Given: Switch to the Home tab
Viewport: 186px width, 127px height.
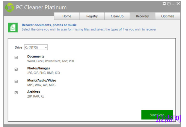Looking at the screenshot, I should coord(67,16).
